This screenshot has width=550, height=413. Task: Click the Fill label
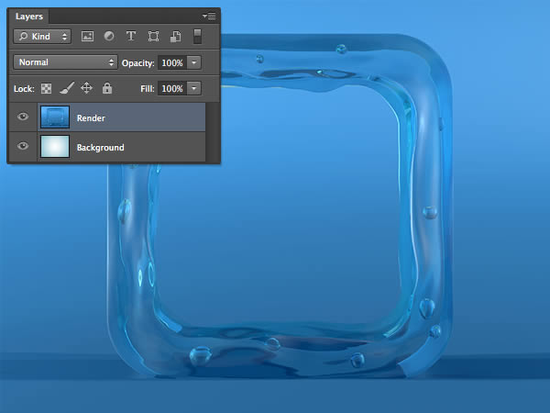click(x=148, y=88)
